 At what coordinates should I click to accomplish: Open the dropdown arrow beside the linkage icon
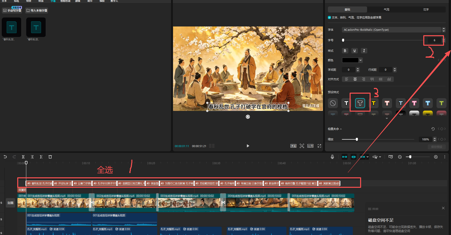point(368,157)
